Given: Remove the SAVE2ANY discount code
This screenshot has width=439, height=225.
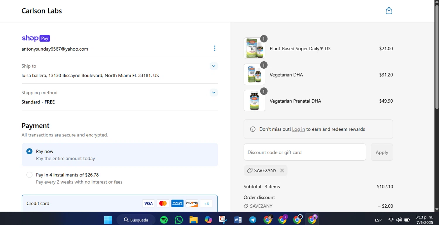Looking at the screenshot, I should click(x=282, y=170).
